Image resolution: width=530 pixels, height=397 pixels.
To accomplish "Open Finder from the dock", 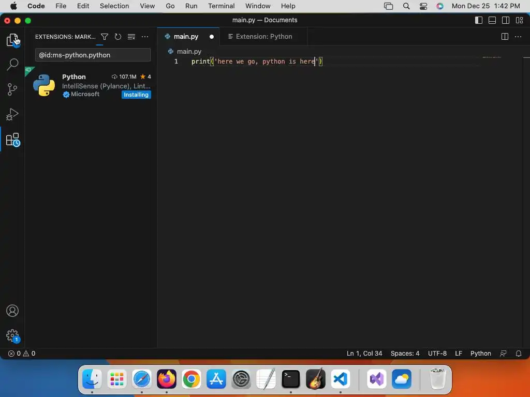I will pos(92,379).
